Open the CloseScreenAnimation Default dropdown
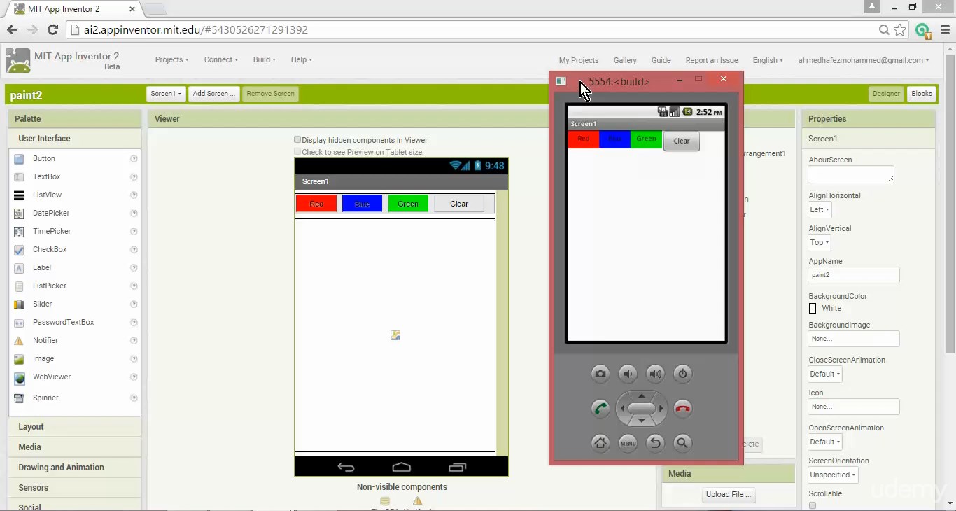Viewport: 956px width, 511px height. tap(825, 374)
